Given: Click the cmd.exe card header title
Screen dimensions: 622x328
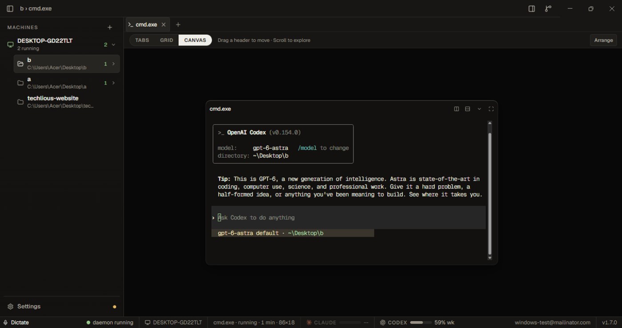Looking at the screenshot, I should point(221,109).
